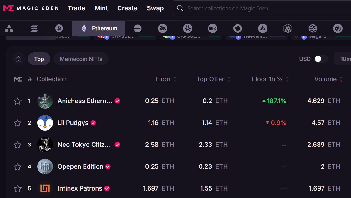351x198 pixels.
Task: Click the verified badge beside Lil Pudgys
Action: [x=93, y=123]
